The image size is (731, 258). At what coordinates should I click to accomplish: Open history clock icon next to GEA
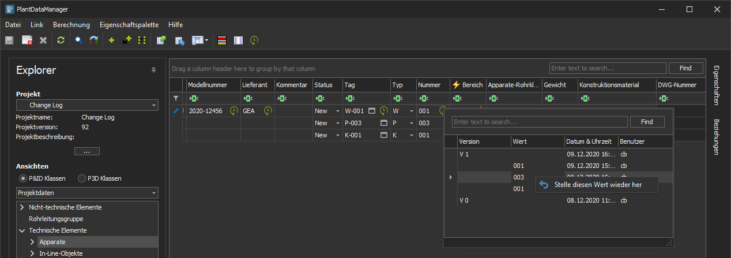tap(268, 111)
